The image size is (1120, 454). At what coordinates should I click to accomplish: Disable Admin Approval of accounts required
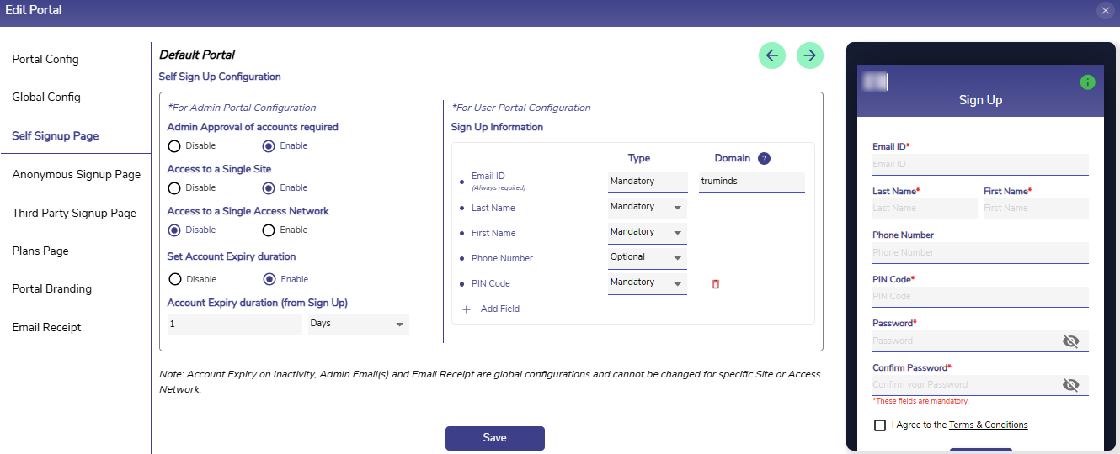174,146
